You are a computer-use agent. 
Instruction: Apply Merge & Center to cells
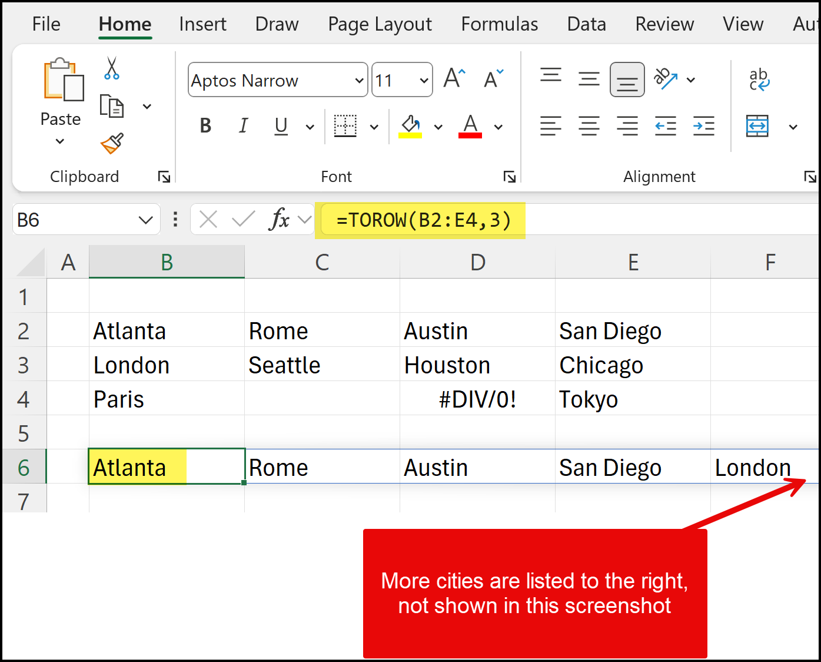757,126
